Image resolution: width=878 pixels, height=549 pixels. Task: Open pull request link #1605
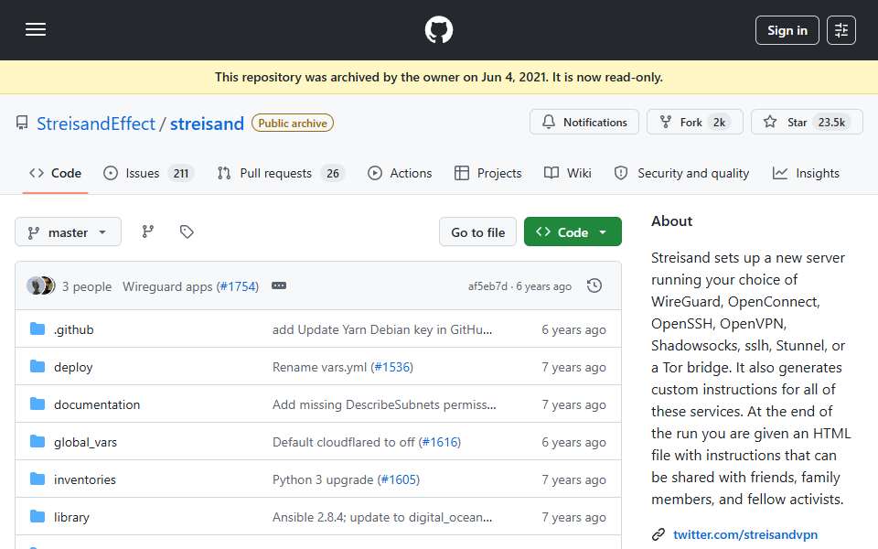coord(399,479)
